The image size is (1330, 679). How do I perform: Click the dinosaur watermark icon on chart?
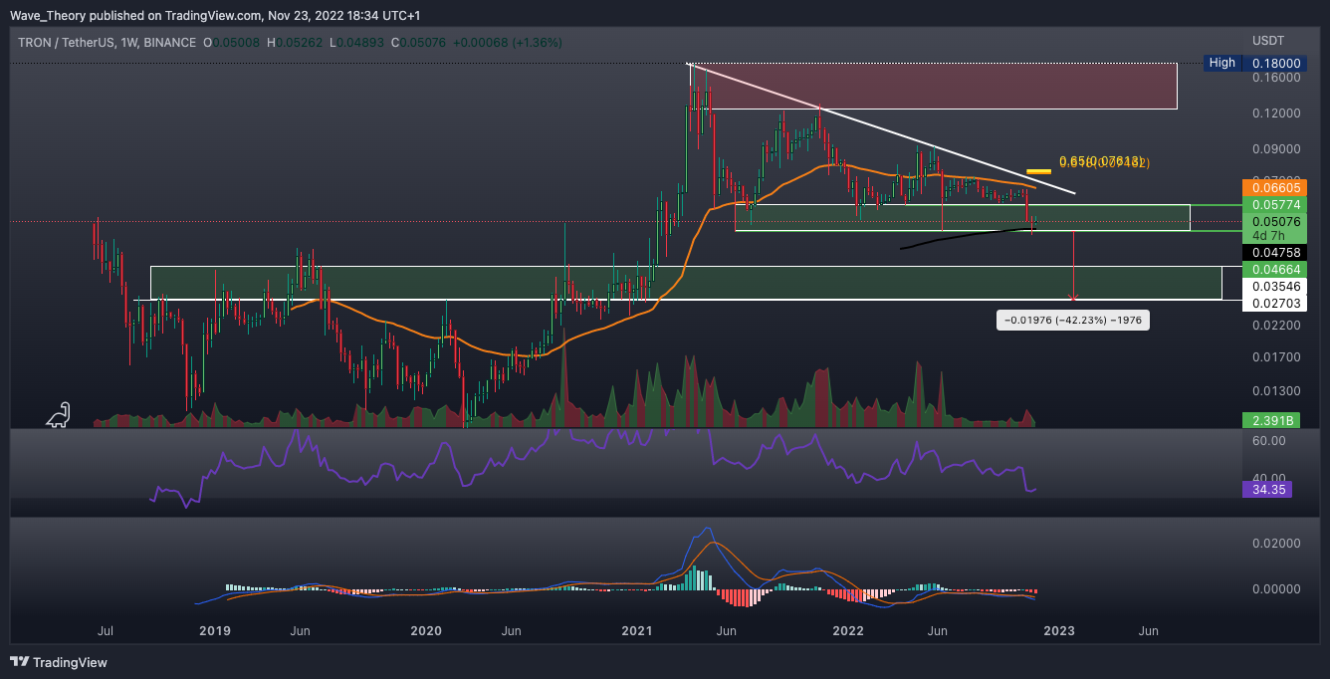point(59,414)
